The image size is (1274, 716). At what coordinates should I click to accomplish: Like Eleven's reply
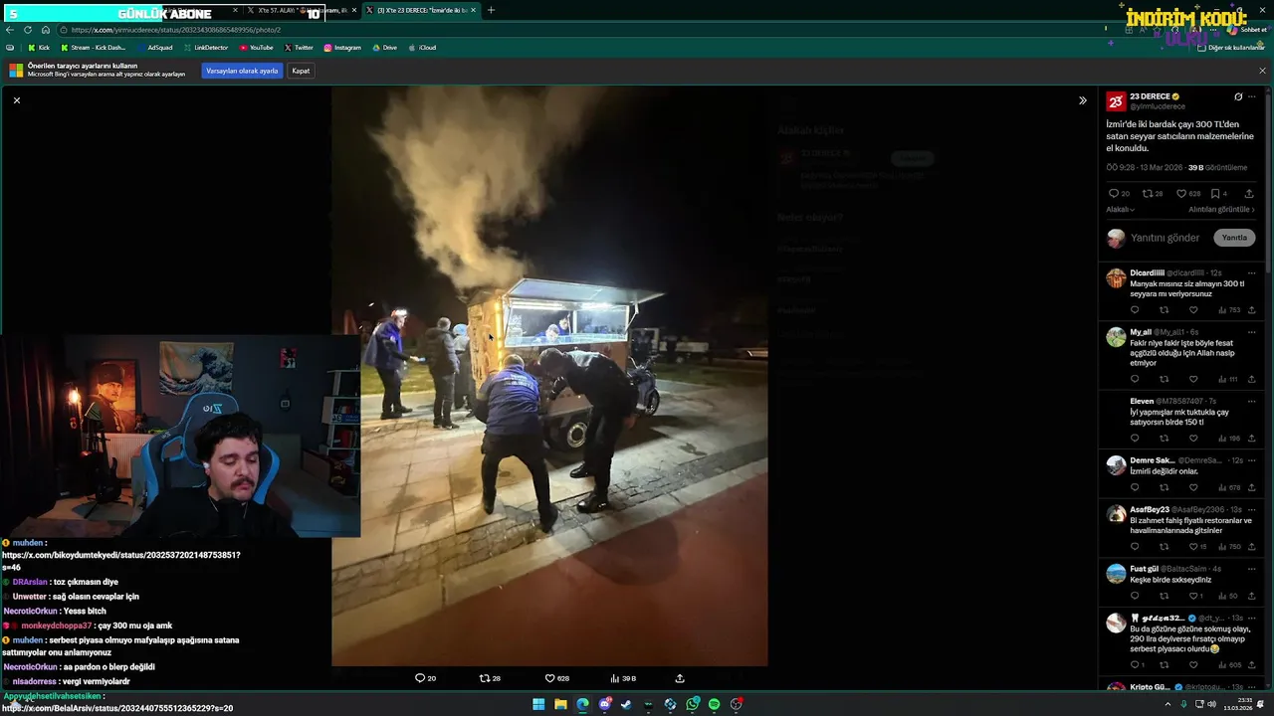1193,439
